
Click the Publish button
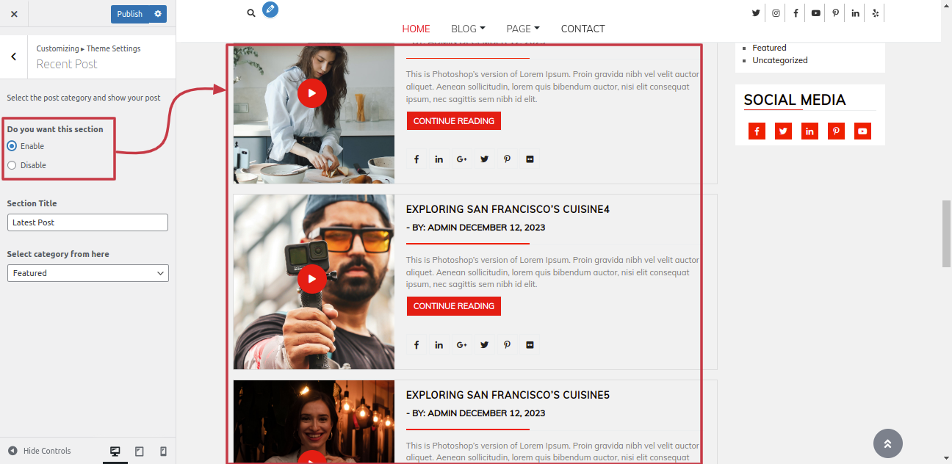(x=130, y=14)
